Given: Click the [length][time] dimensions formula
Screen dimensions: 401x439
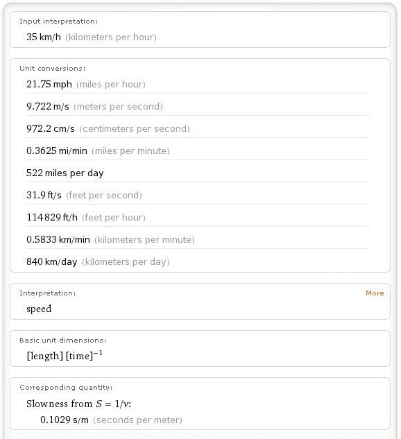Looking at the screenshot, I should tap(65, 355).
